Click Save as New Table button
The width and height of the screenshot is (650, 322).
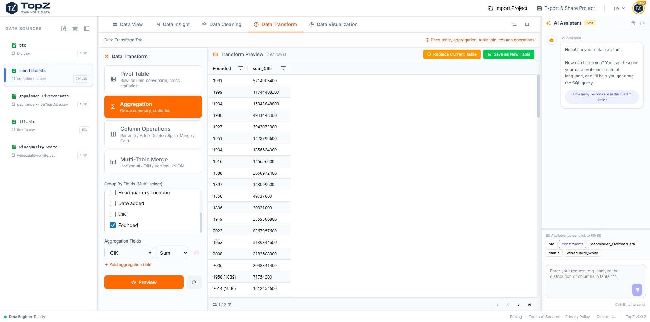tap(509, 54)
